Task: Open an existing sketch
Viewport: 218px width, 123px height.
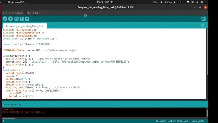Action: [22, 19]
